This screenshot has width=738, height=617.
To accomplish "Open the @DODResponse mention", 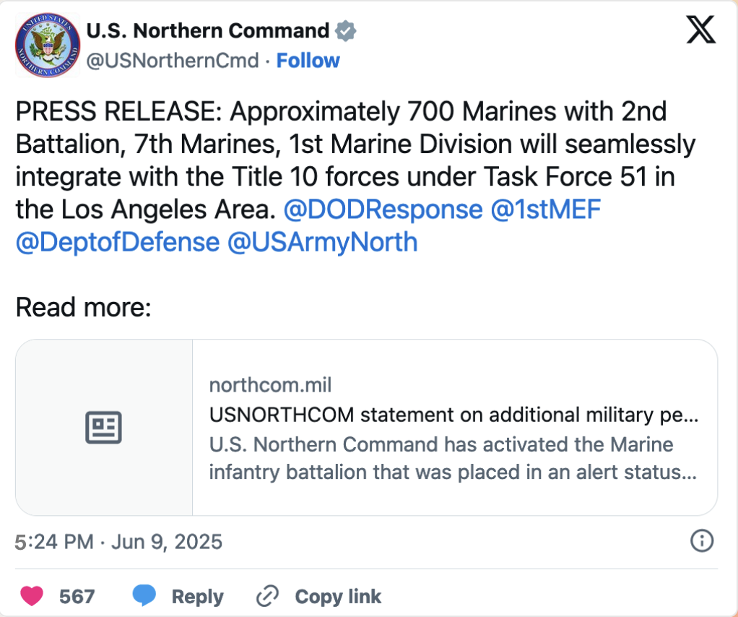I will 383,209.
